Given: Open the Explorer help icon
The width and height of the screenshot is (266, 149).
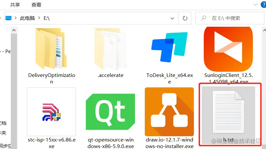Looking at the screenshot, I should pyautogui.click(x=263, y=5).
